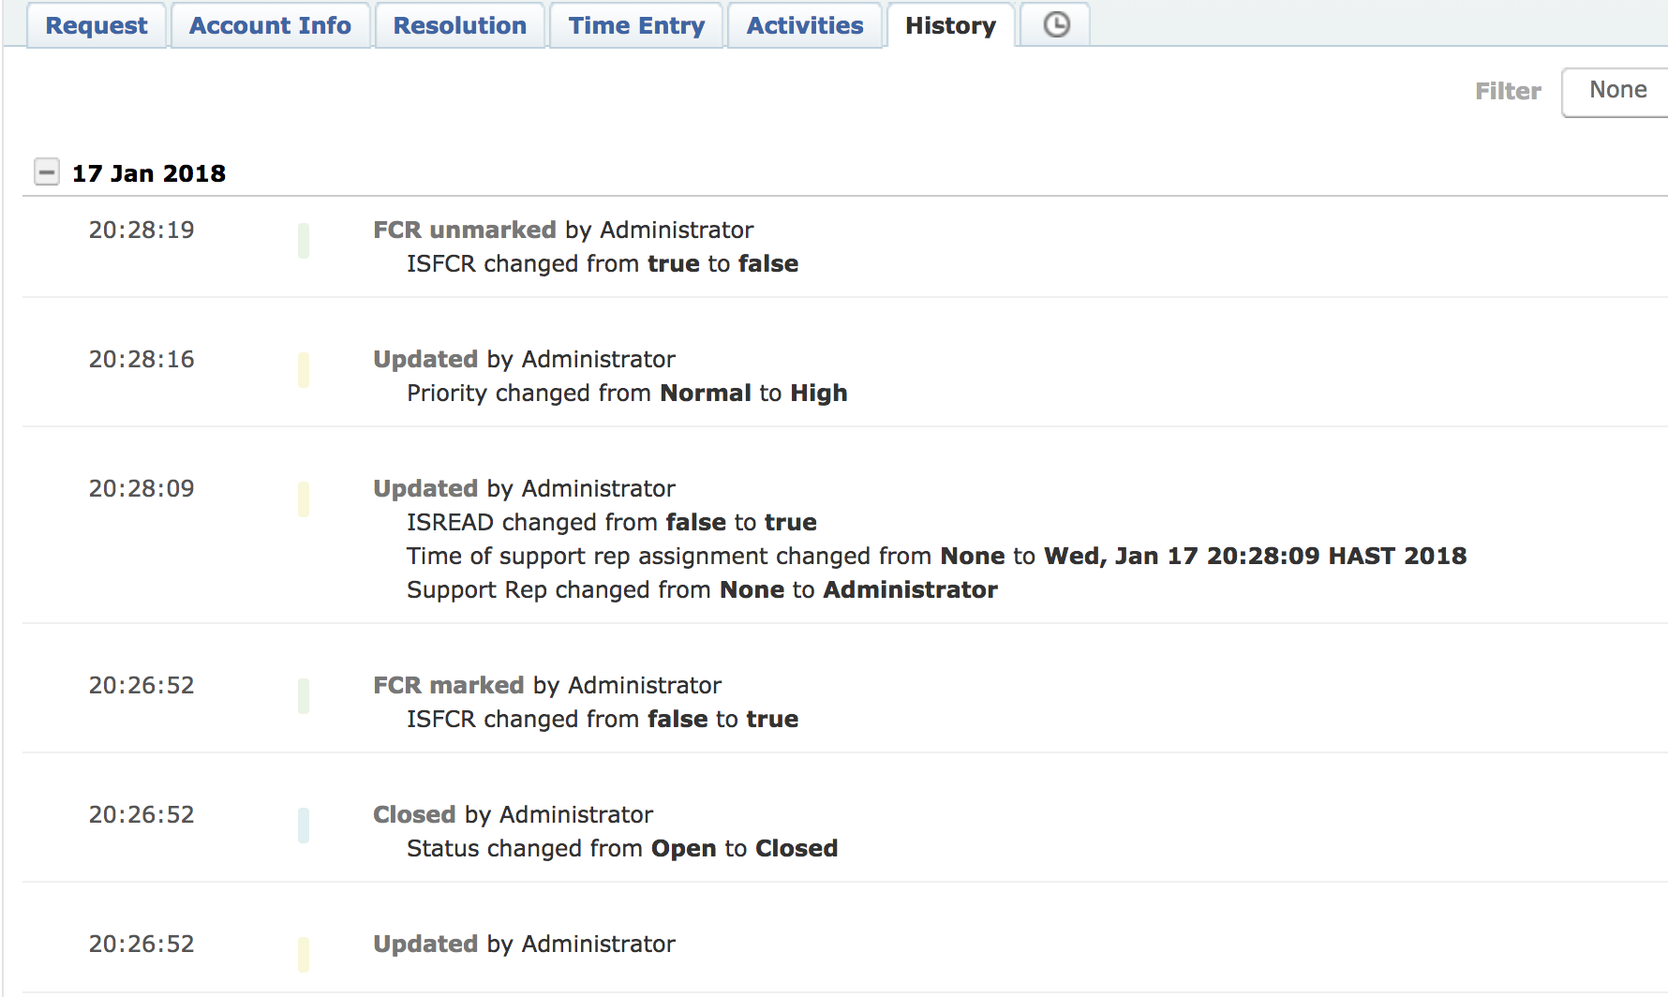
Task: Collapse the 17 Jan 2018 history group
Action: coord(47,172)
